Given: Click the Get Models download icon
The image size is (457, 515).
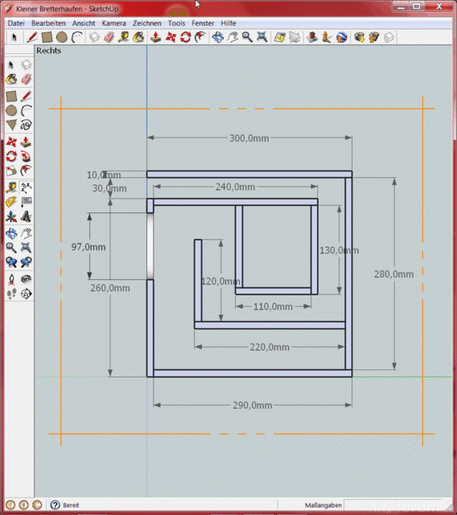Looking at the screenshot, I should (x=360, y=37).
